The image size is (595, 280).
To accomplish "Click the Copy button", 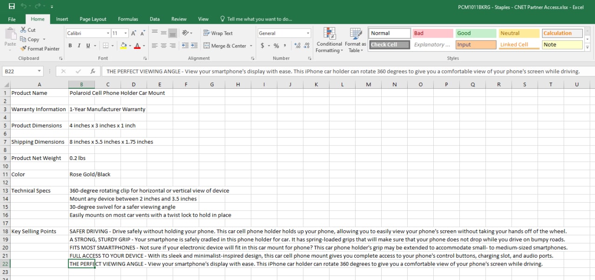I will pyautogui.click(x=30, y=40).
